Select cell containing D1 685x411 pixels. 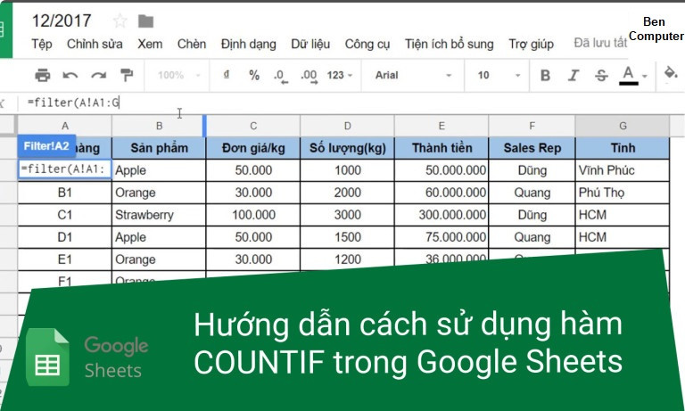64,237
